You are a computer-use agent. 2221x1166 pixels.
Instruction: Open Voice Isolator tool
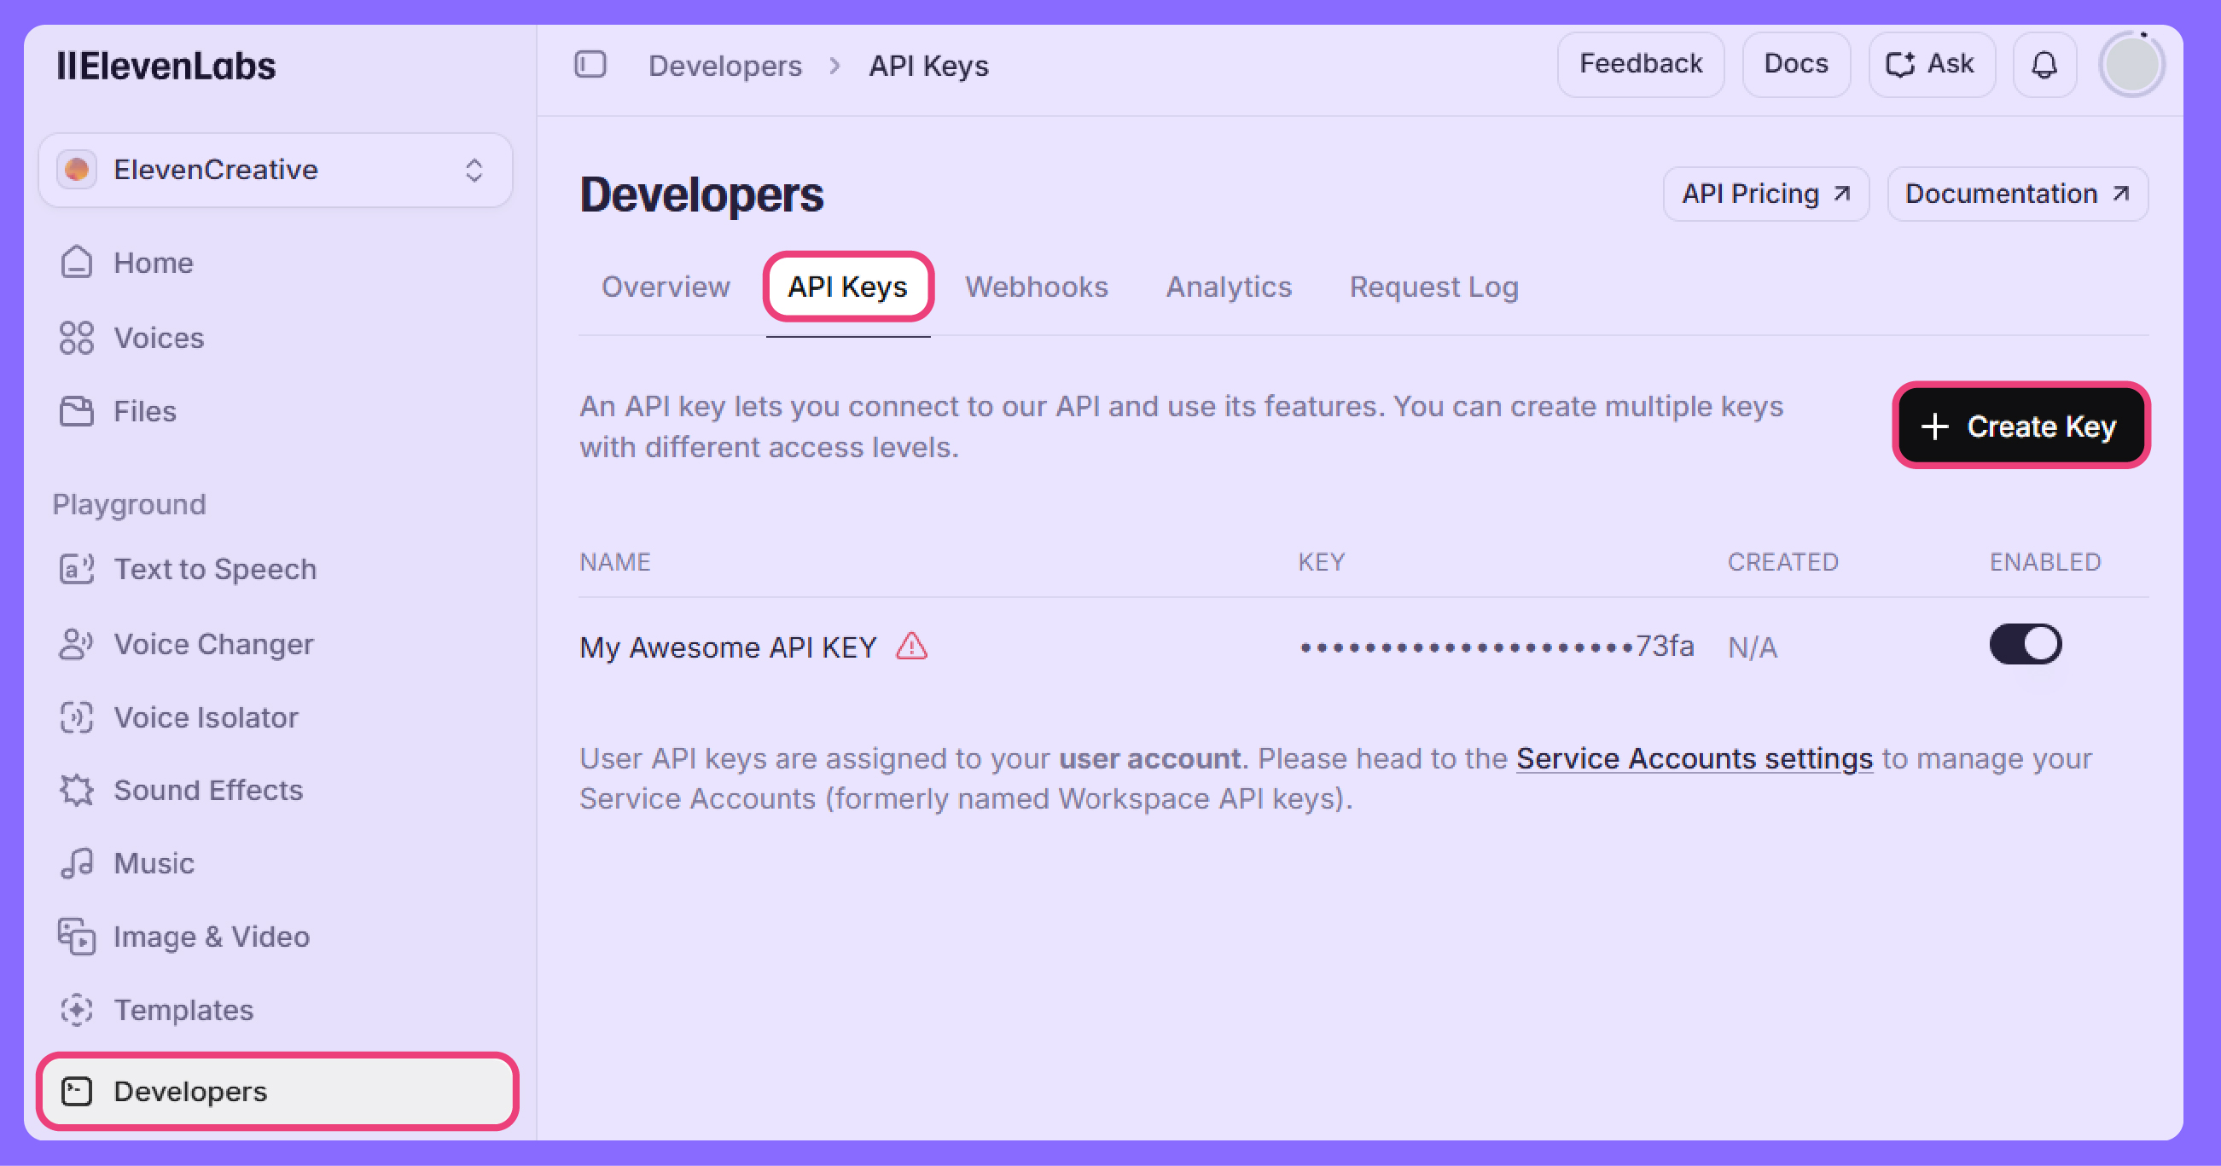[205, 717]
